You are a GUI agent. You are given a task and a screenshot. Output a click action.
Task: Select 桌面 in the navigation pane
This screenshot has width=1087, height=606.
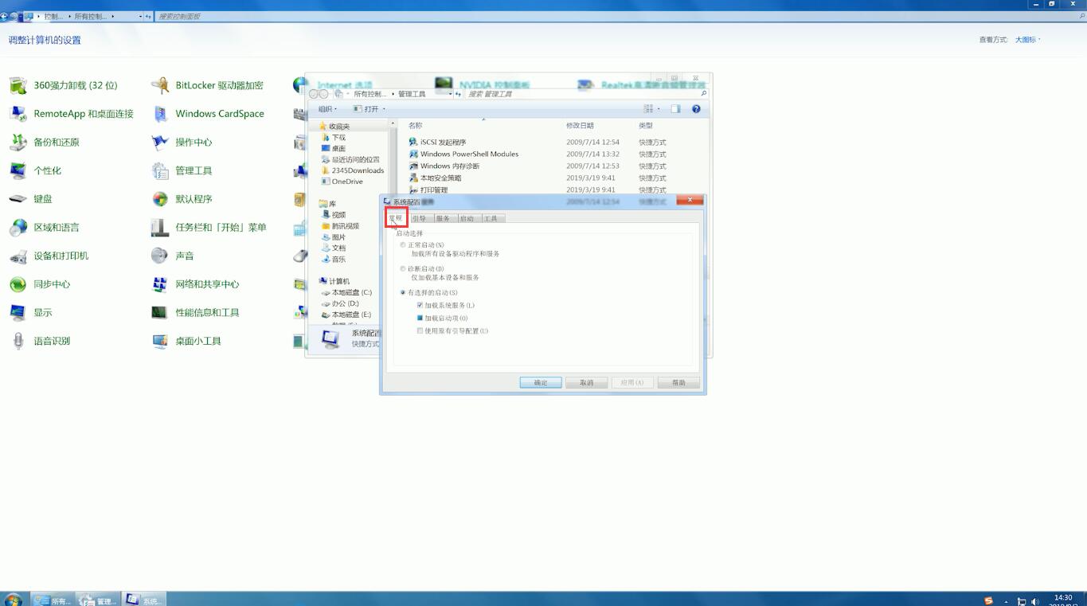coord(334,149)
